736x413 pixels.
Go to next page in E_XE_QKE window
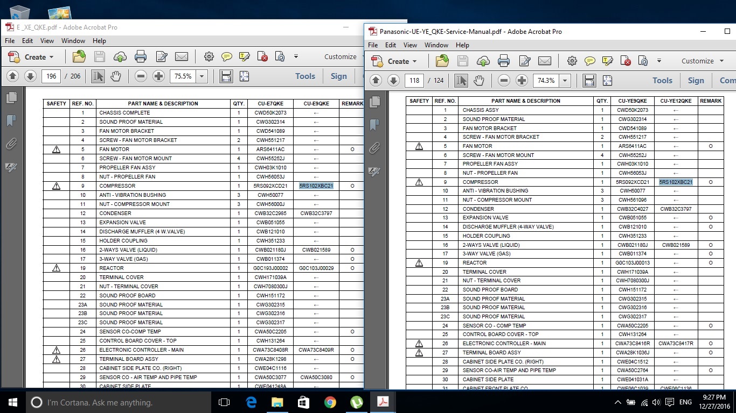31,76
